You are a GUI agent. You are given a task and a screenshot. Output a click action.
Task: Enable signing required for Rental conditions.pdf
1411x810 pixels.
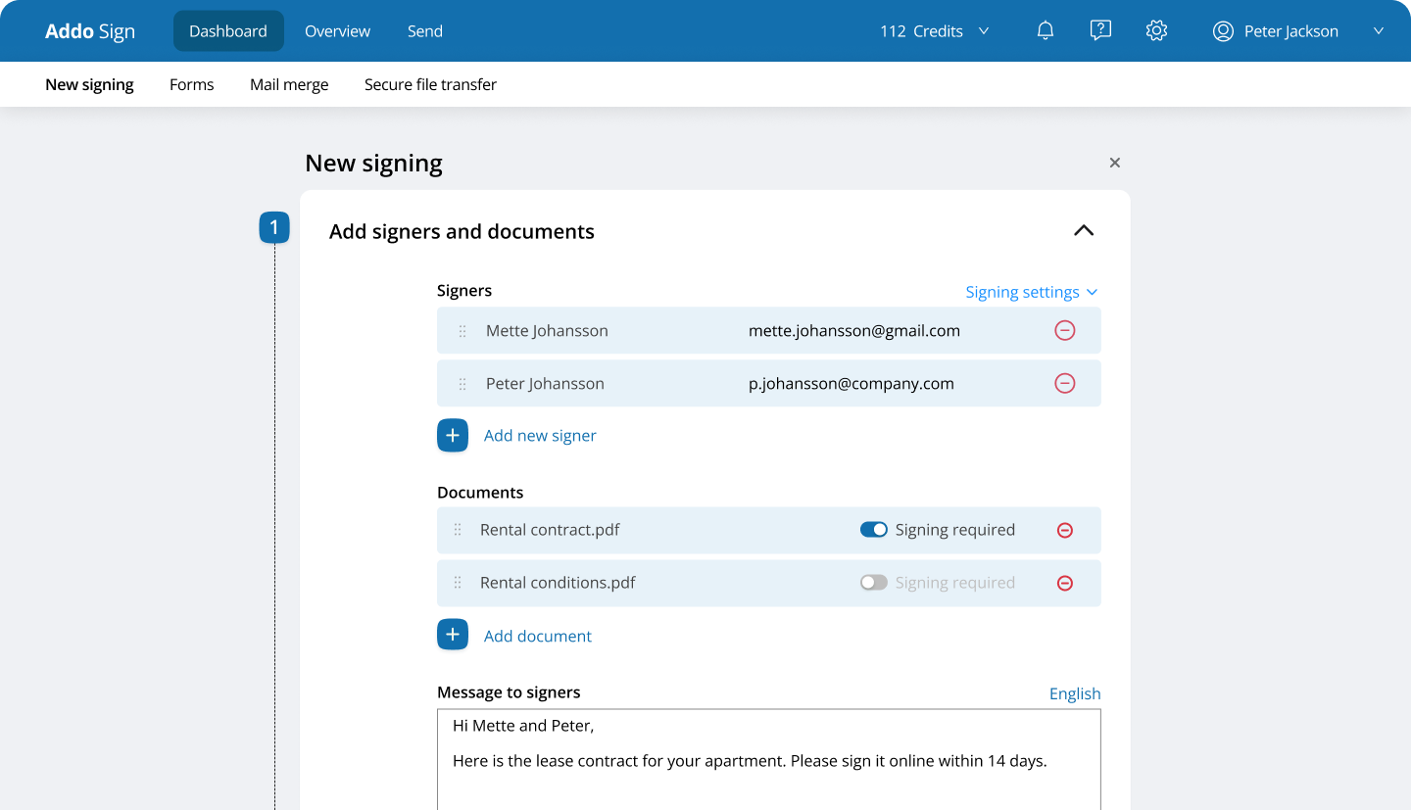[874, 583]
